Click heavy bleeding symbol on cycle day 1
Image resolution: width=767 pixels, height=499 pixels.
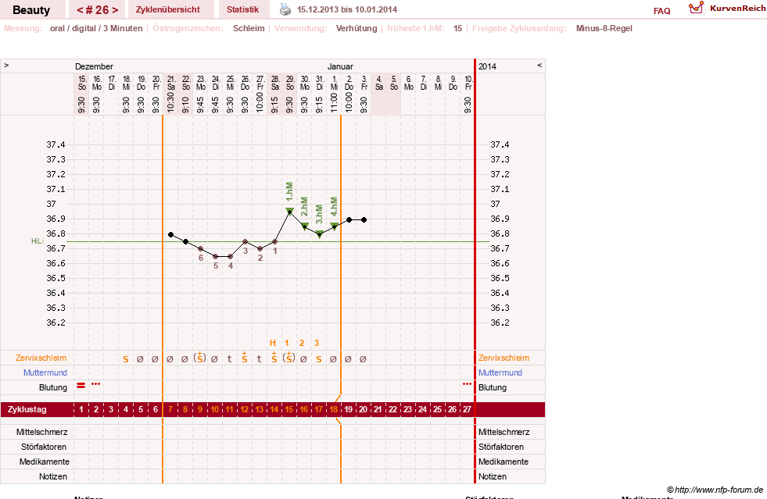coord(81,386)
